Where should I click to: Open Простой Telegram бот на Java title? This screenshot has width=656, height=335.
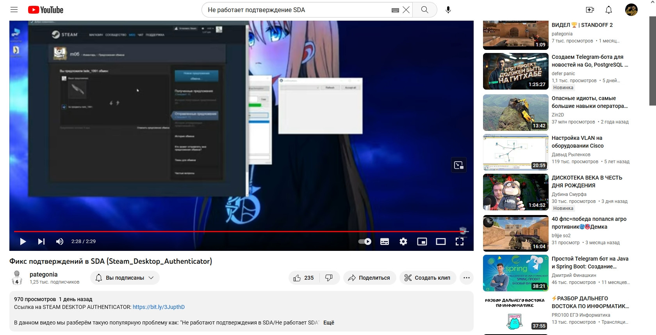point(590,263)
